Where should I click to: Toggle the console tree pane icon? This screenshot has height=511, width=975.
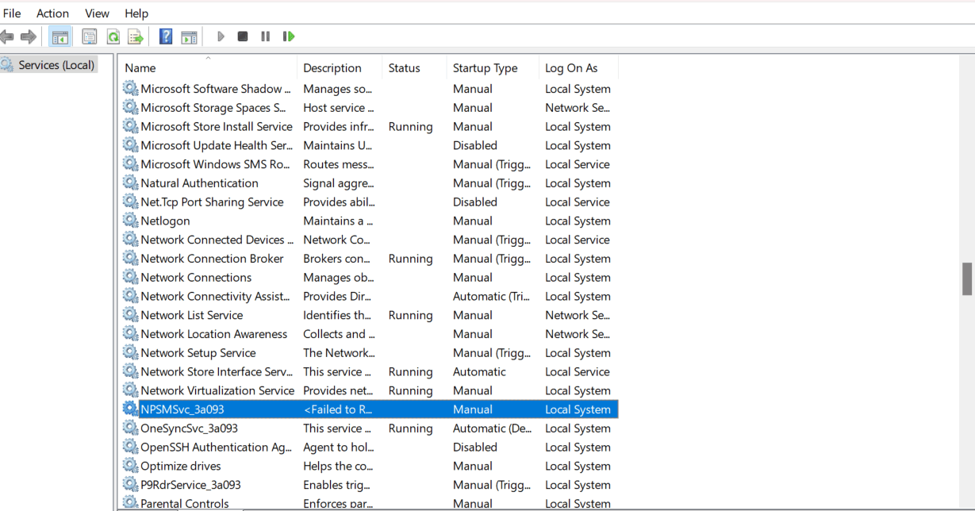(x=59, y=36)
